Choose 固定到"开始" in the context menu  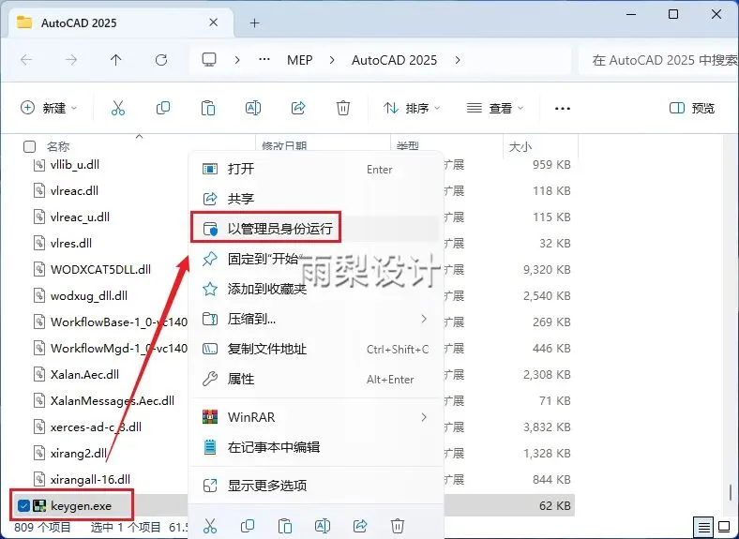pos(316,259)
